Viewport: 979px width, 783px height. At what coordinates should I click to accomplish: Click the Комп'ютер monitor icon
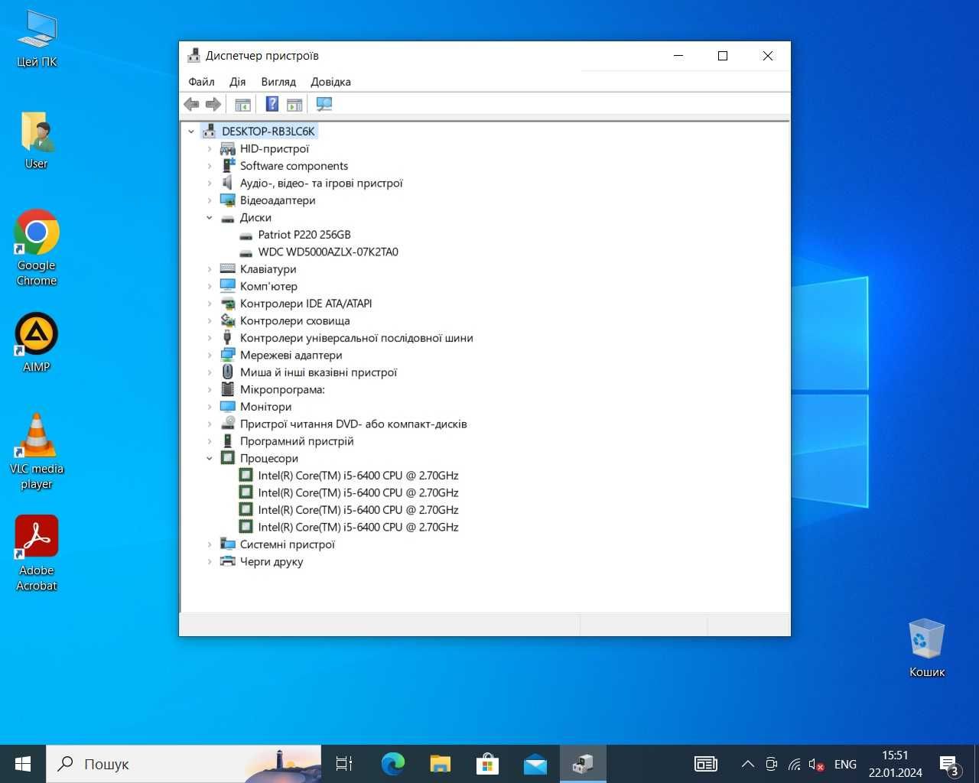pyautogui.click(x=227, y=286)
